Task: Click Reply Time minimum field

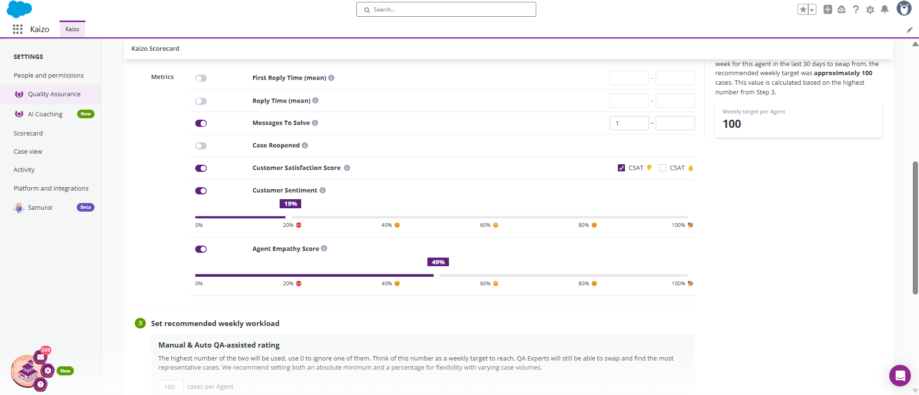Action: click(x=629, y=101)
